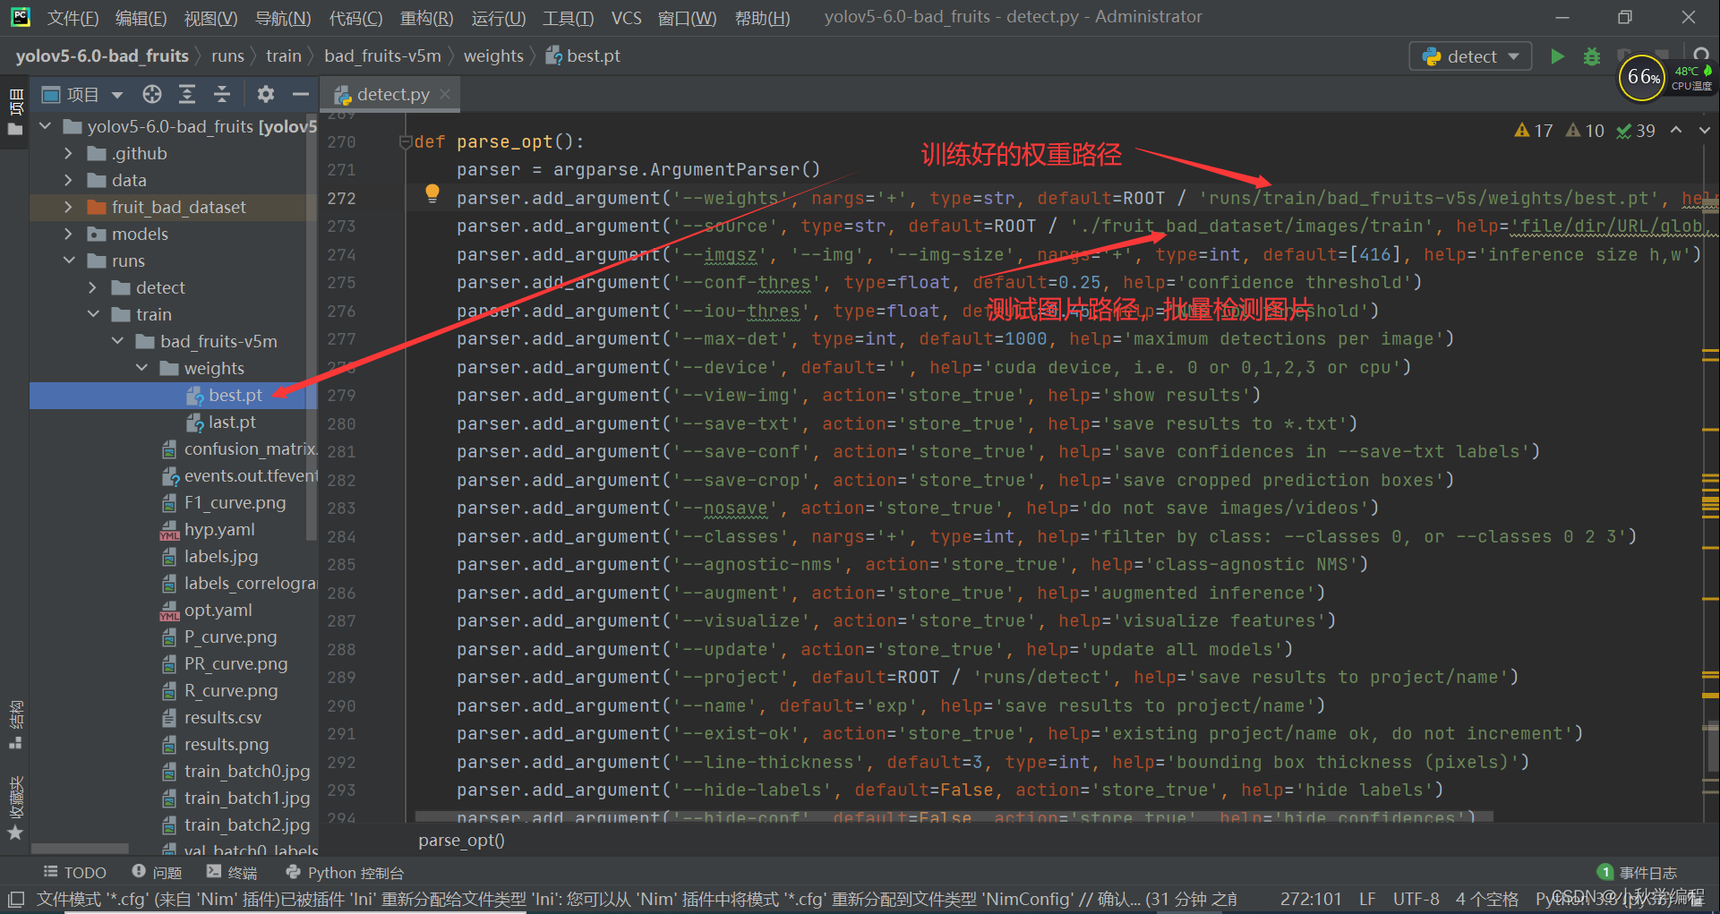
Task: Fold the parse_opt function at line 270
Action: pyautogui.click(x=405, y=141)
